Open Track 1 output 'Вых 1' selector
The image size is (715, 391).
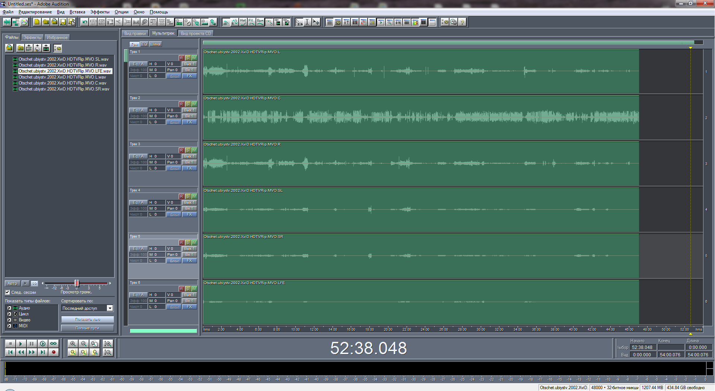(190, 64)
